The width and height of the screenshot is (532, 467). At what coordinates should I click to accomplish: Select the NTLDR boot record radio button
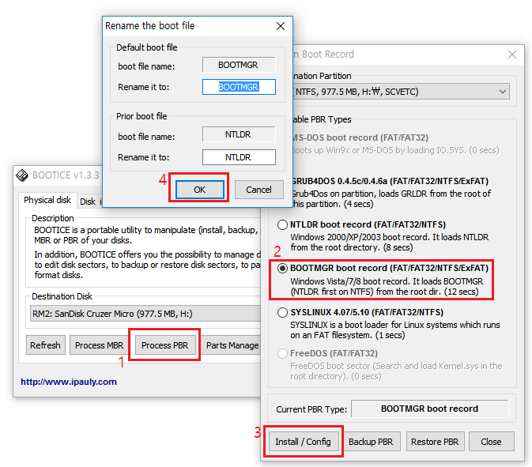coord(282,225)
